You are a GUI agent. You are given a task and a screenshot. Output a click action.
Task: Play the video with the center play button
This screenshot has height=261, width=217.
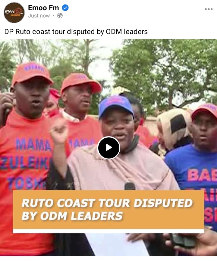click(x=109, y=148)
